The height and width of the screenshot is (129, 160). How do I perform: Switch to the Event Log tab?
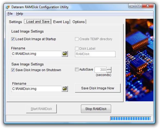pos(61,22)
